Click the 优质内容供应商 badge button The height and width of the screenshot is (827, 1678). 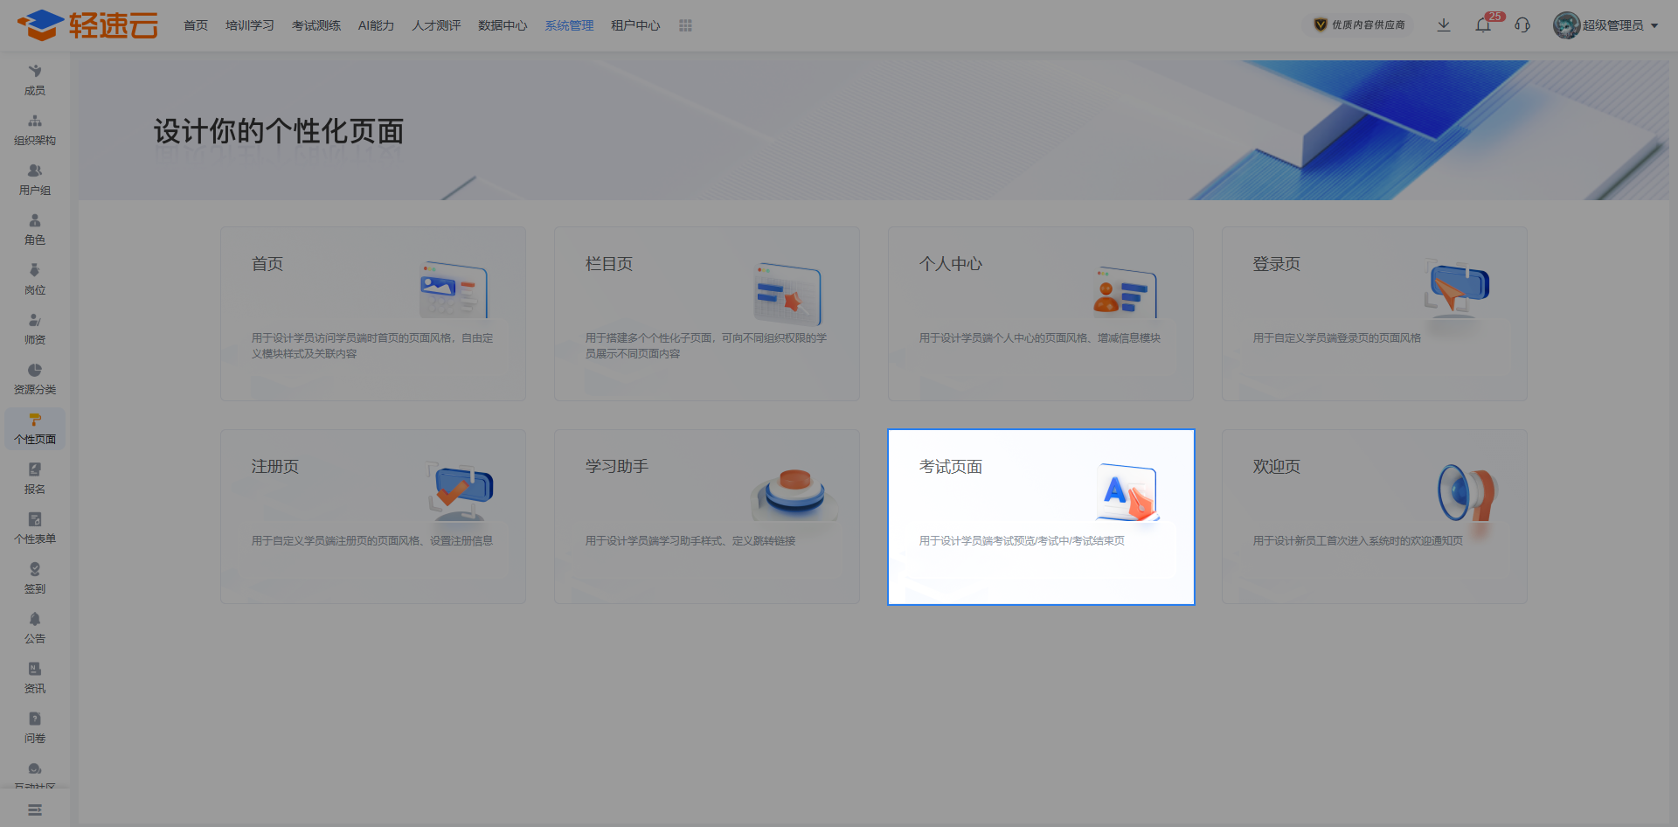[1360, 25]
